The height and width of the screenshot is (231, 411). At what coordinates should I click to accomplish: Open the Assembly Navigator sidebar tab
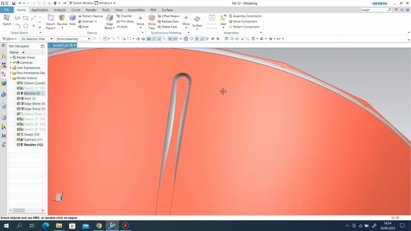[x=4, y=56]
